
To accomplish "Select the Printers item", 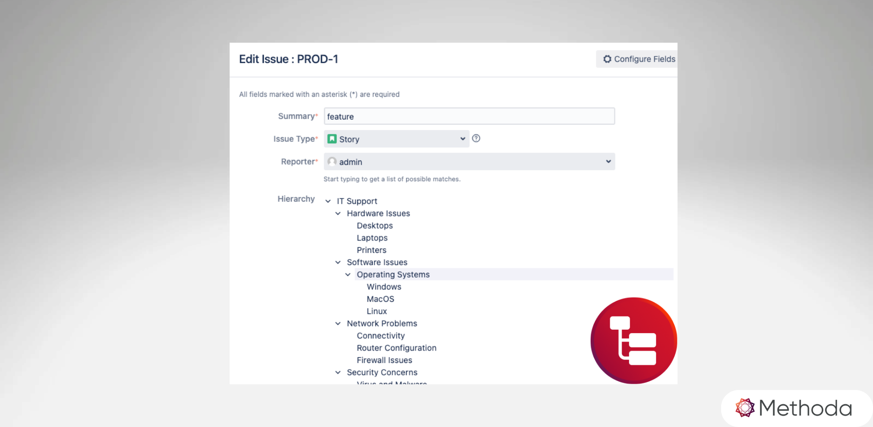I will 371,250.
